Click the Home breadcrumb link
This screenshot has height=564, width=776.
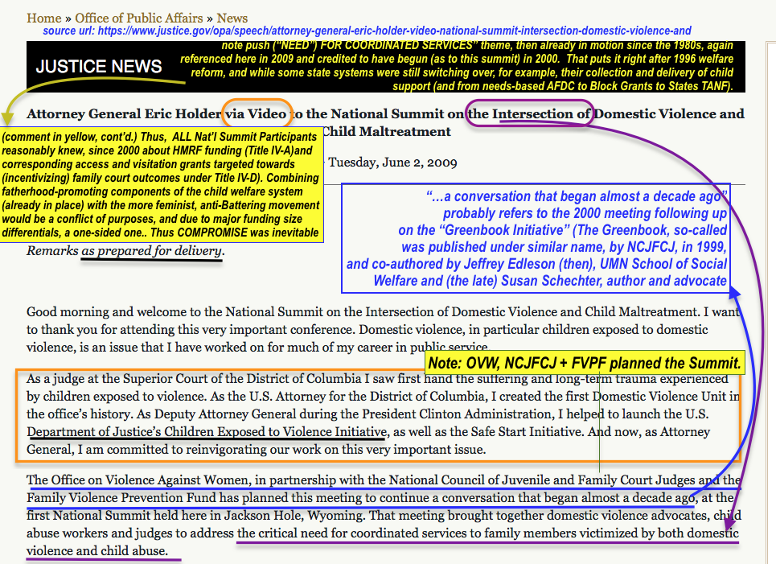click(43, 18)
